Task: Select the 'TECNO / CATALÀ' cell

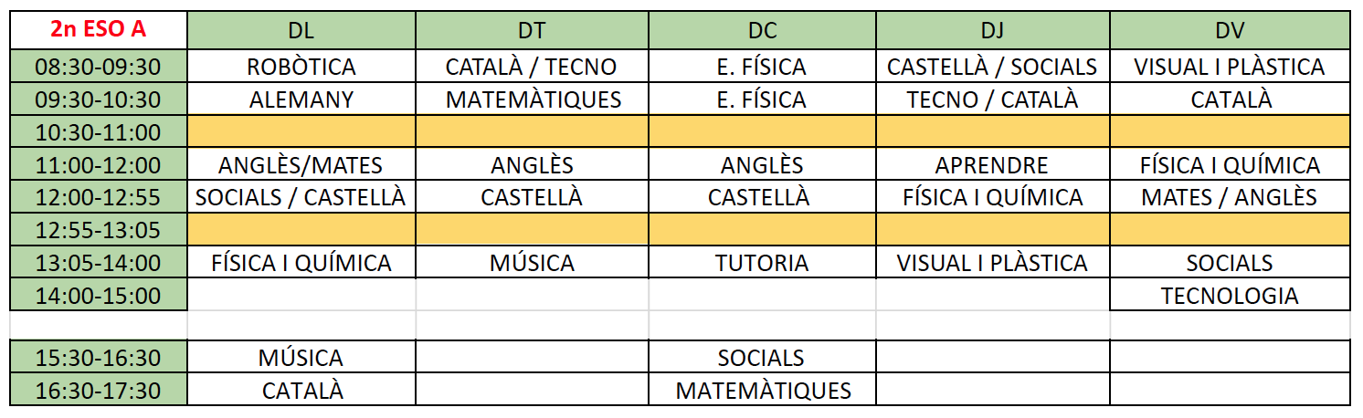Action: click(x=993, y=99)
